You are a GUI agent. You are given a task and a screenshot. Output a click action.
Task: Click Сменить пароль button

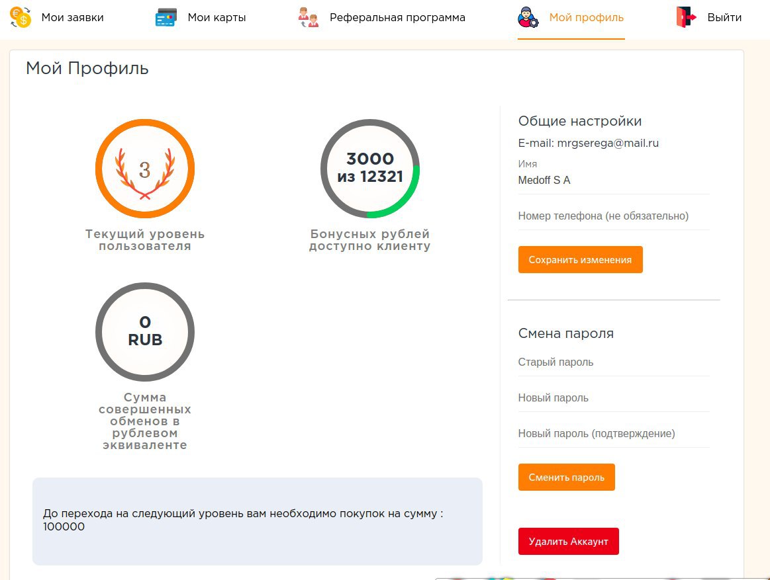[x=566, y=477]
